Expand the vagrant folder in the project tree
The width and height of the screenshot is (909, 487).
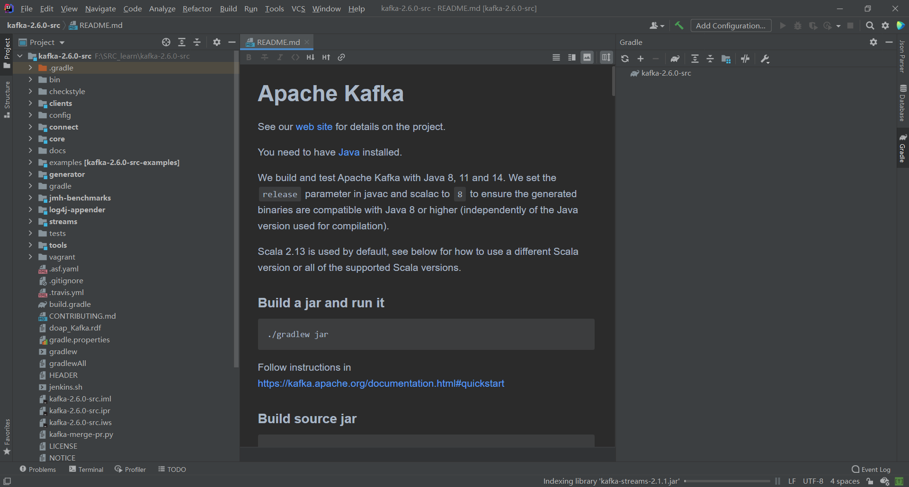(x=30, y=257)
